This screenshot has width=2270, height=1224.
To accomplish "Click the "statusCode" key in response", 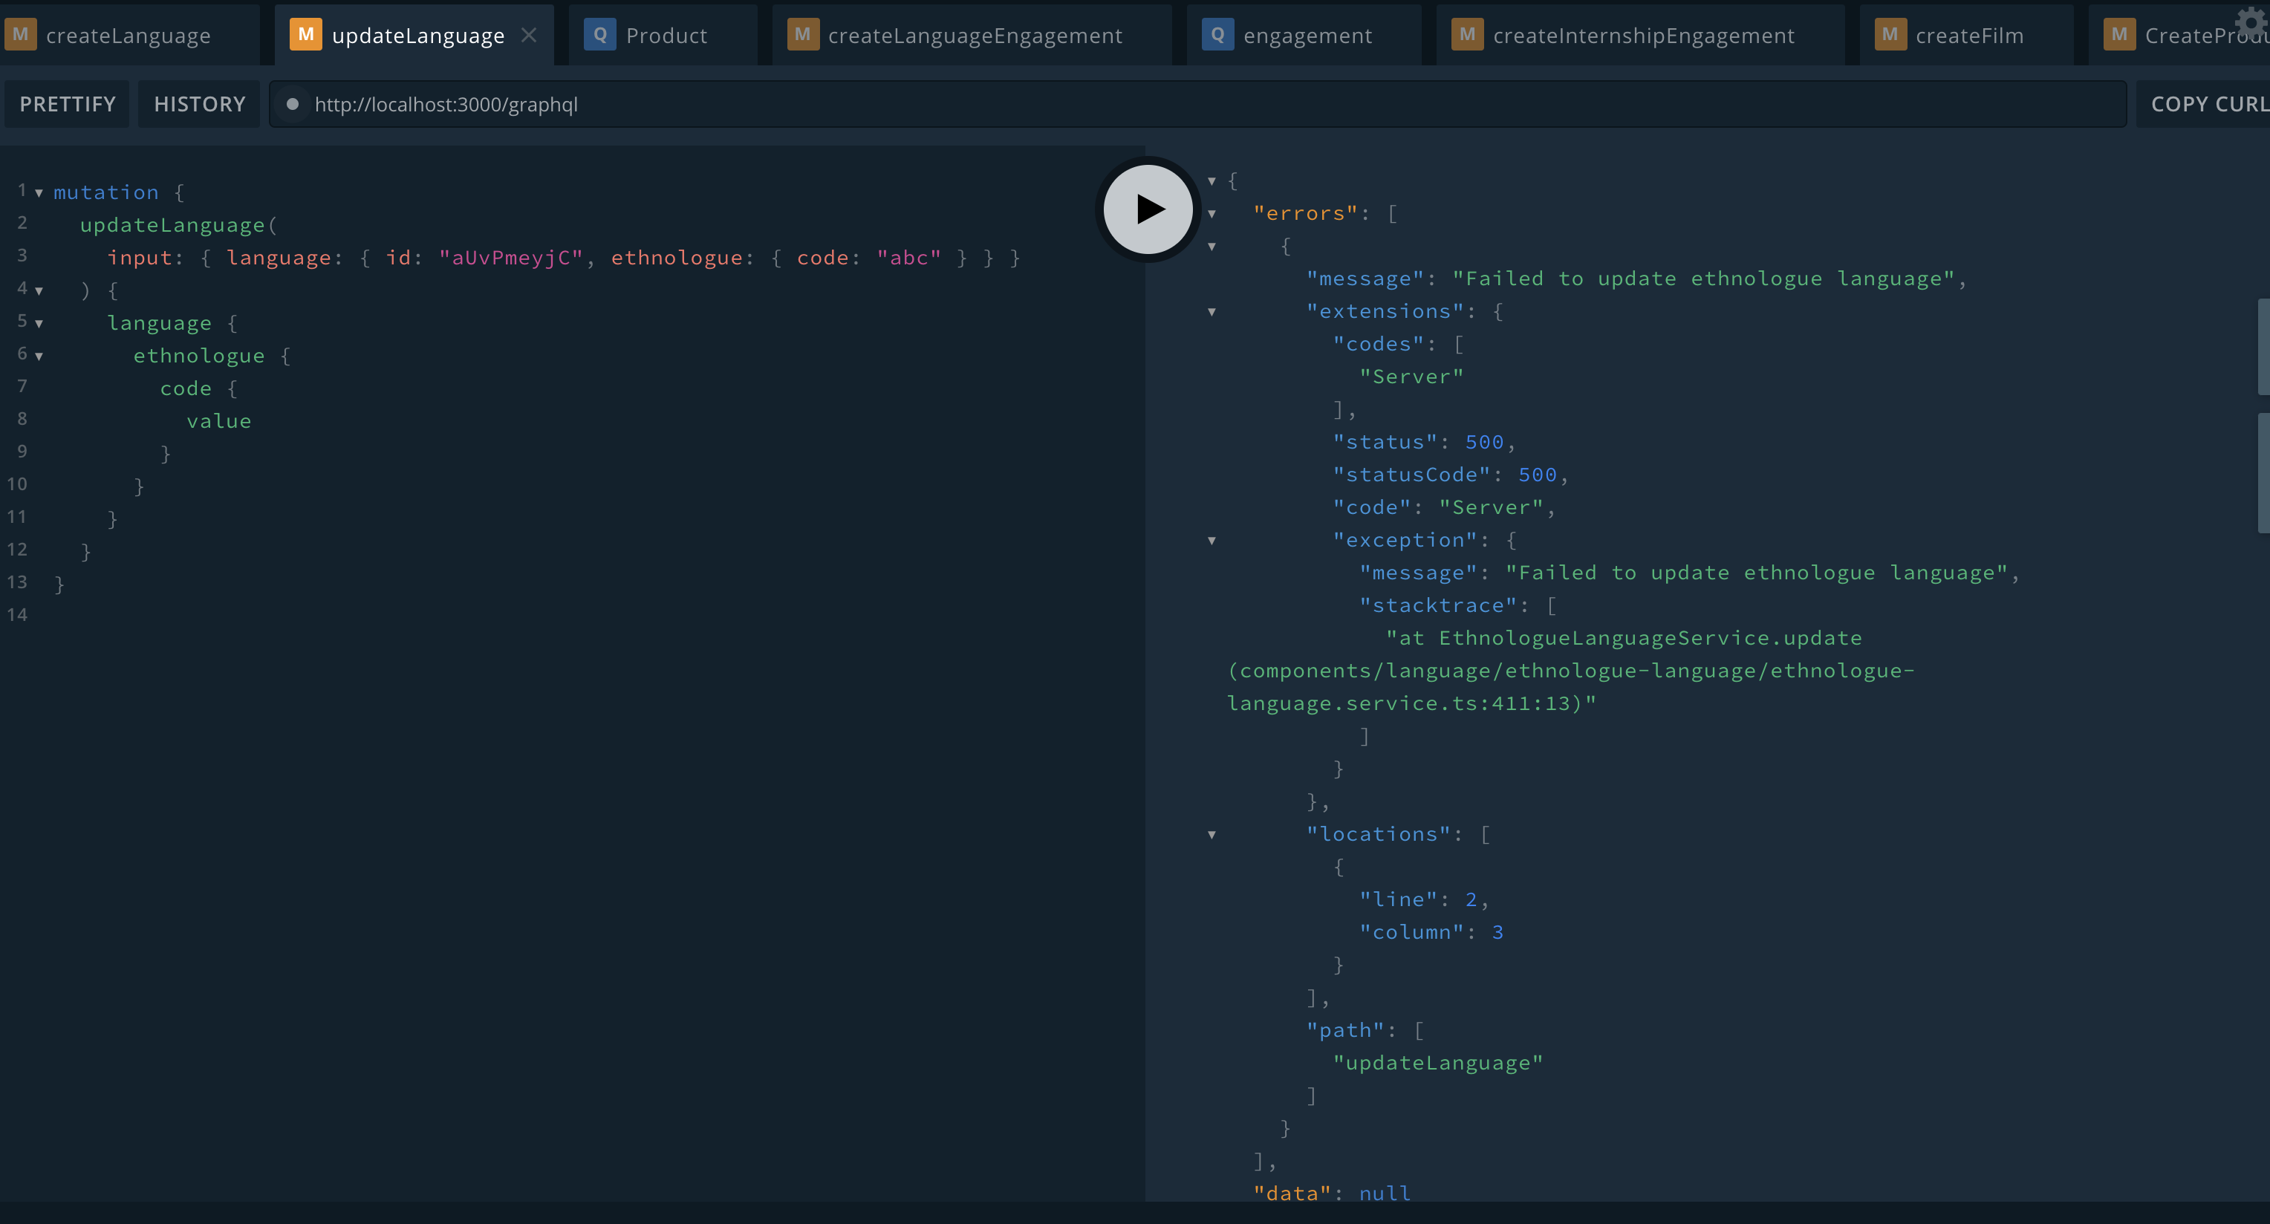I will click(x=1412, y=475).
